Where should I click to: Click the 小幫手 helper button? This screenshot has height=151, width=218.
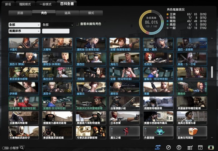click(x=10, y=148)
